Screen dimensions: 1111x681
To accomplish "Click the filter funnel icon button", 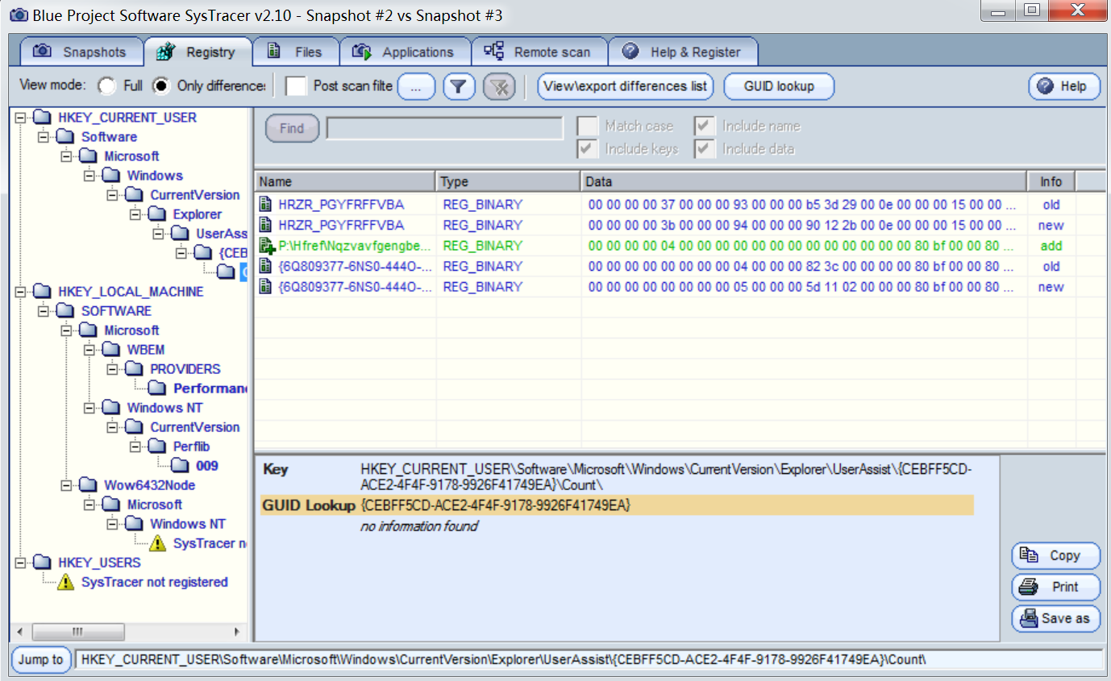I will point(460,86).
